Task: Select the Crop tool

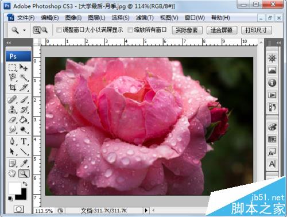Action: 13,87
